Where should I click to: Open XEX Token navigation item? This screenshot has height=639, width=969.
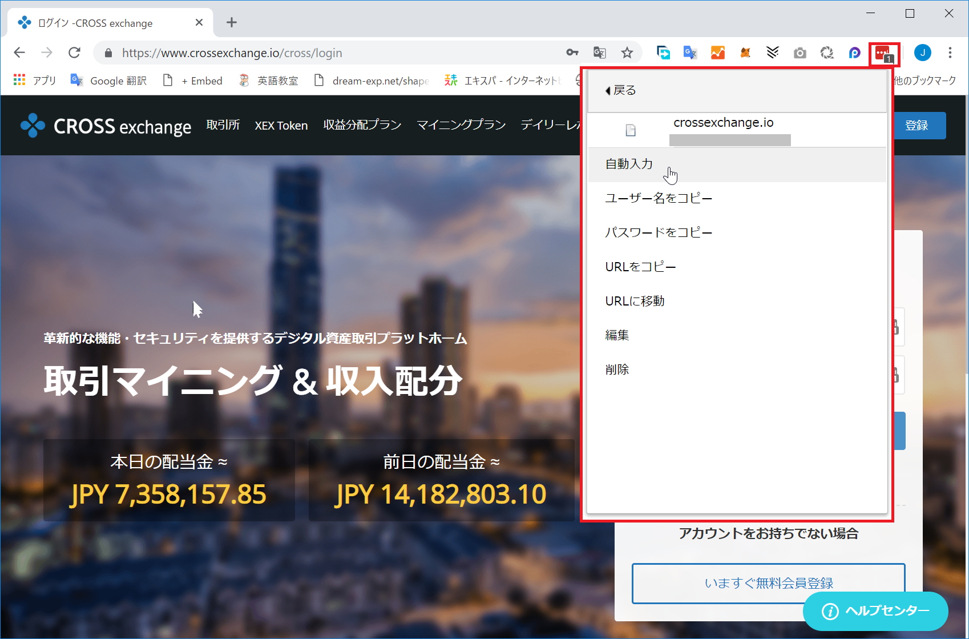(281, 126)
